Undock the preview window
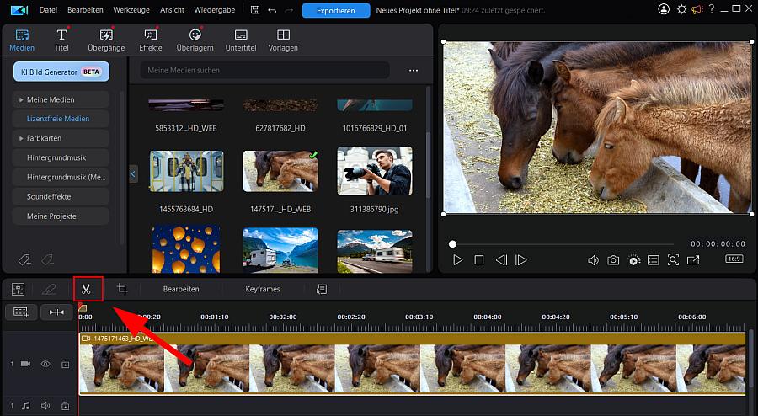This screenshot has height=416, width=758. (x=693, y=260)
